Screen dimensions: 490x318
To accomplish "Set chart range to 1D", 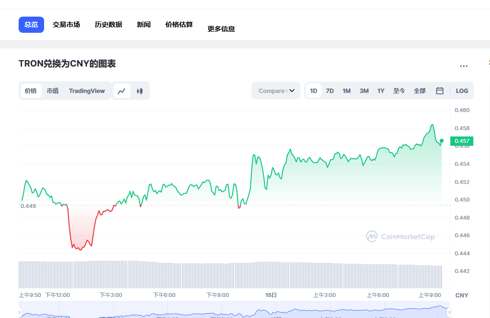I will 314,91.
